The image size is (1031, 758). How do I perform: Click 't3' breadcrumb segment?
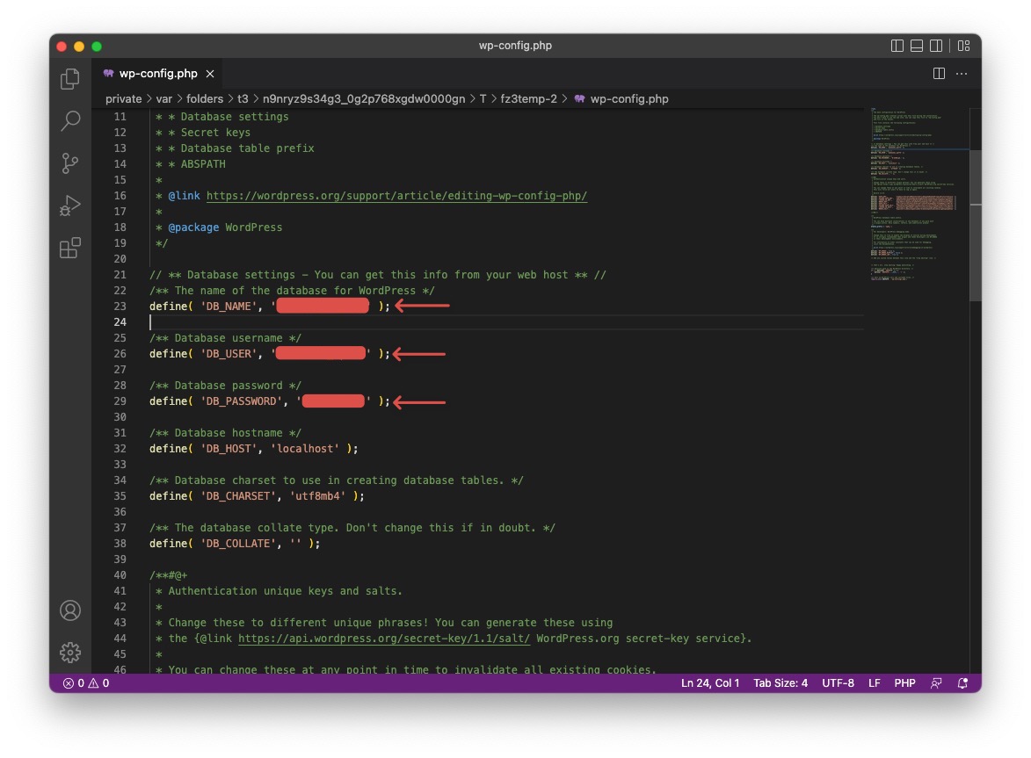[x=243, y=98]
